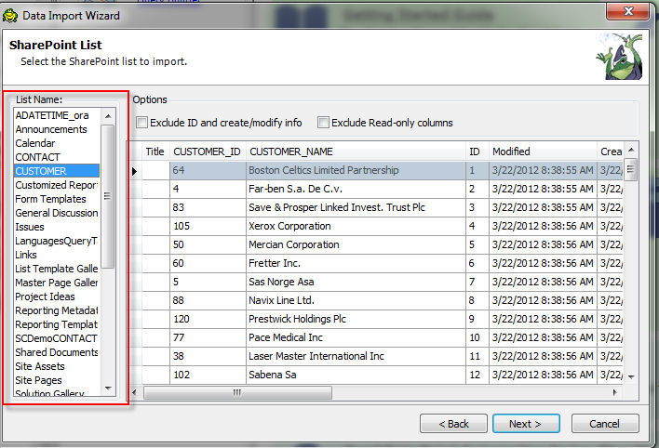This screenshot has height=448, width=659.
Task: Choose Reporting Metadata list
Action: click(57, 310)
